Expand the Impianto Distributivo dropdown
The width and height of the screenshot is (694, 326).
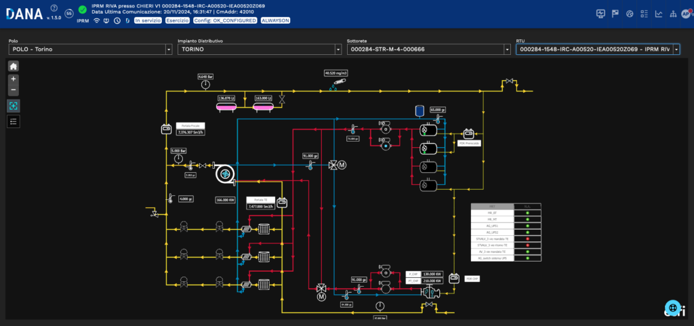[x=338, y=49]
